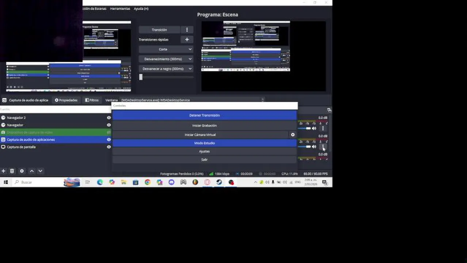Screen dimensions: 467x263
Task: Select Captura de pantalla source row
Action: (56, 147)
